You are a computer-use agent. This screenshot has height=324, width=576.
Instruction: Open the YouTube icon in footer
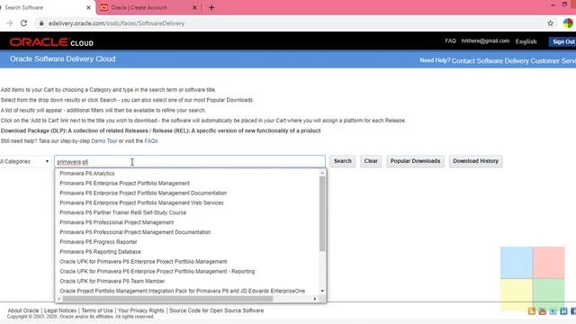click(x=542, y=311)
